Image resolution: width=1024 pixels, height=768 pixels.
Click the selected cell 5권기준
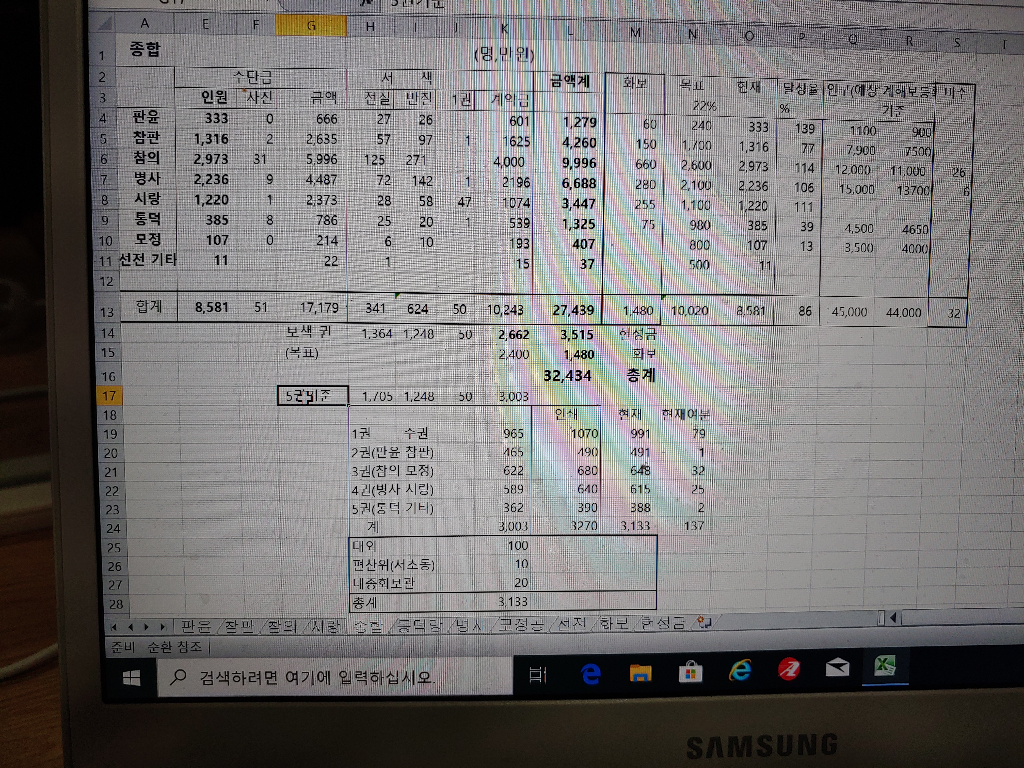312,396
